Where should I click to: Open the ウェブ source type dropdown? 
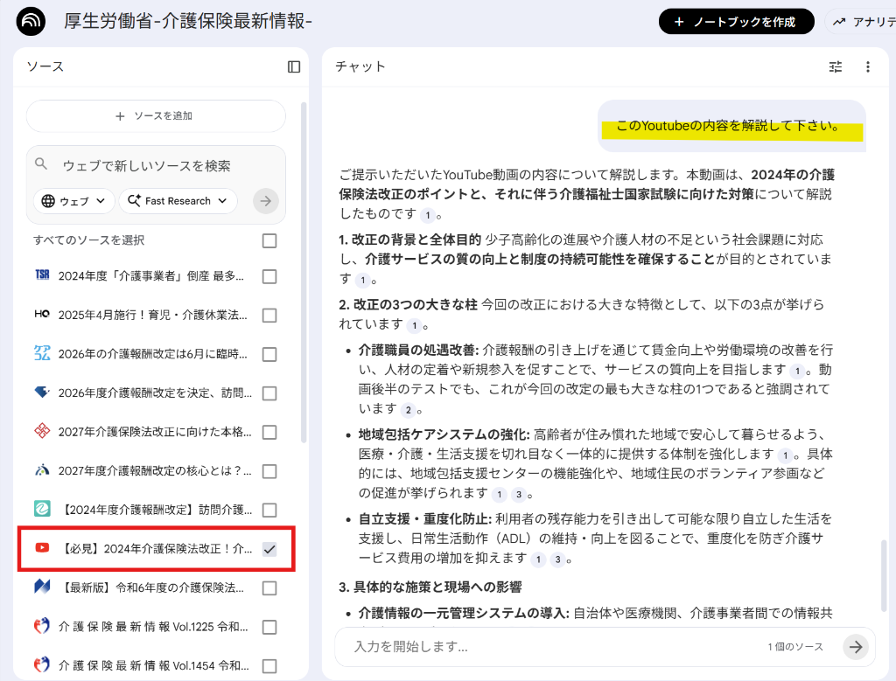[x=74, y=201]
